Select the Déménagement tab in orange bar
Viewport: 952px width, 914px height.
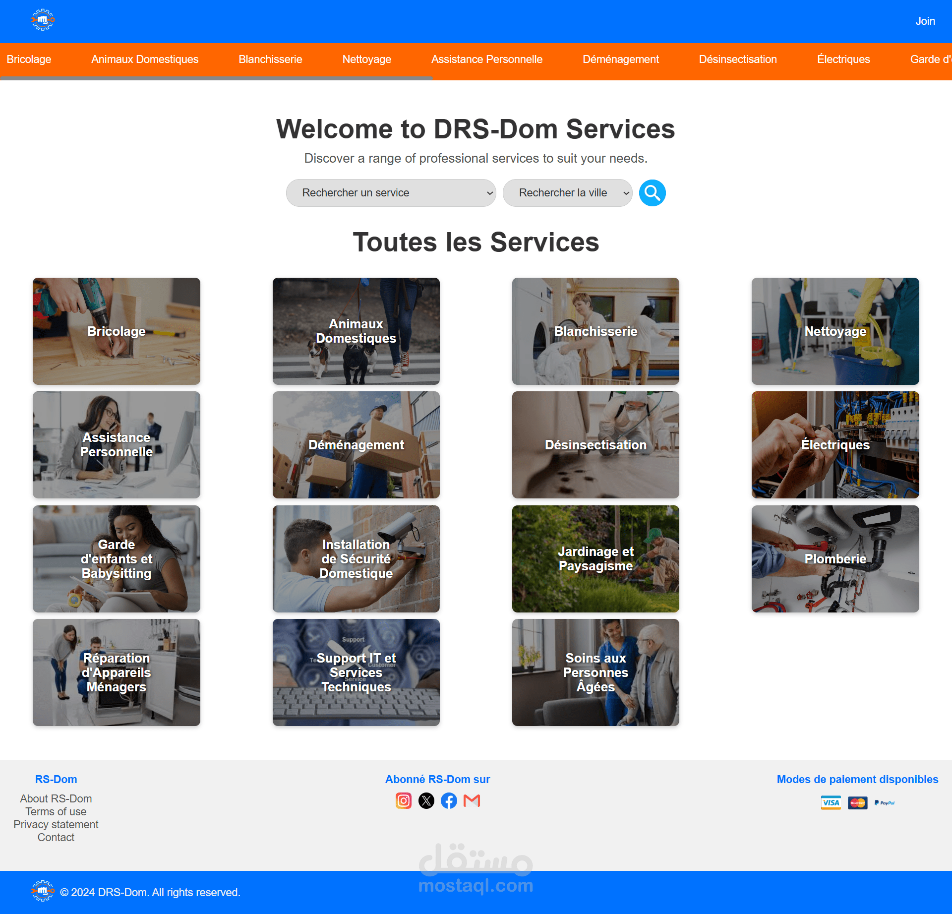(621, 60)
